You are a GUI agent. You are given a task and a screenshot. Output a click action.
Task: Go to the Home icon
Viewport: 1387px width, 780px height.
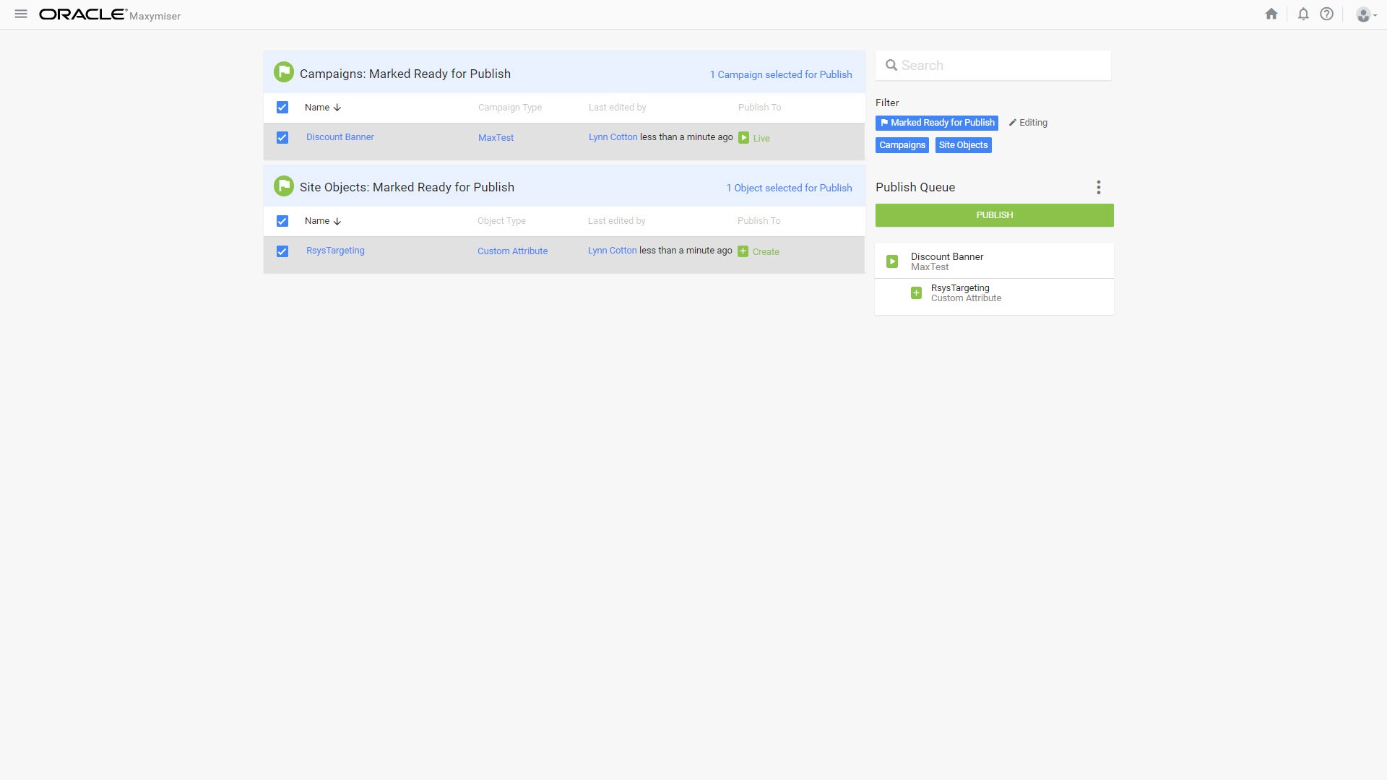coord(1271,14)
